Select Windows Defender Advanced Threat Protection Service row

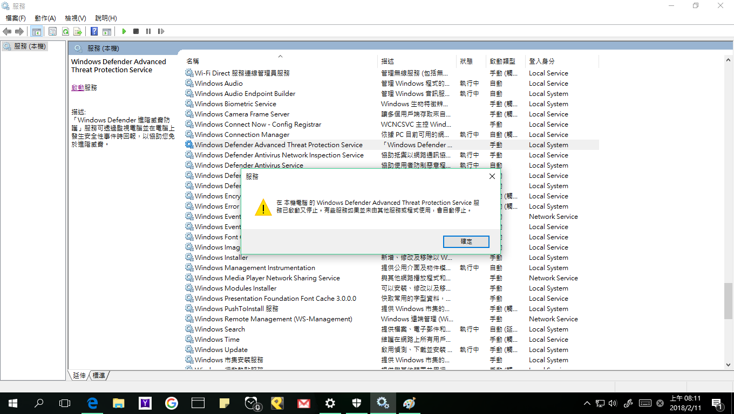(x=391, y=145)
